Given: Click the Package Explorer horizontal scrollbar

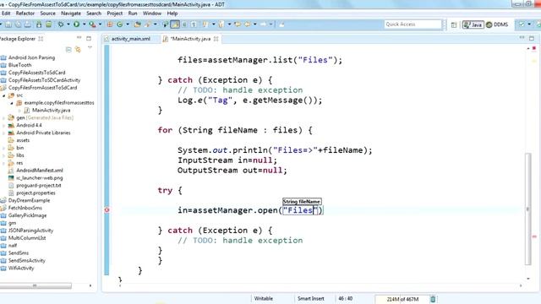Looking at the screenshot, I should (36, 285).
